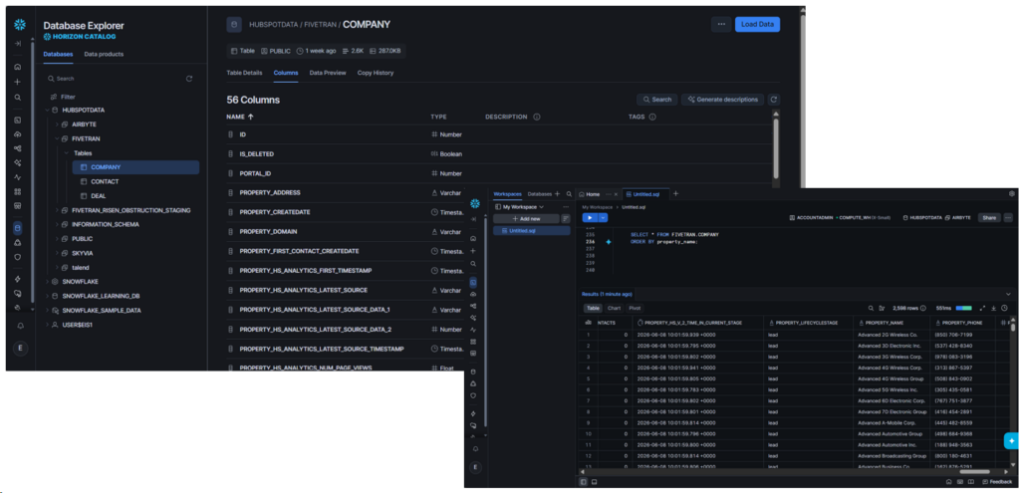Open Home icon in Database Explorer sidebar
Image resolution: width=1020 pixels, height=493 pixels.
tap(18, 67)
